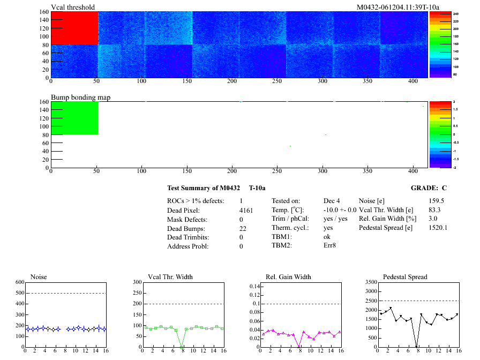Click the Bump bonding map color scale bar
The height and width of the screenshot is (360, 480).
pyautogui.click(x=440, y=134)
